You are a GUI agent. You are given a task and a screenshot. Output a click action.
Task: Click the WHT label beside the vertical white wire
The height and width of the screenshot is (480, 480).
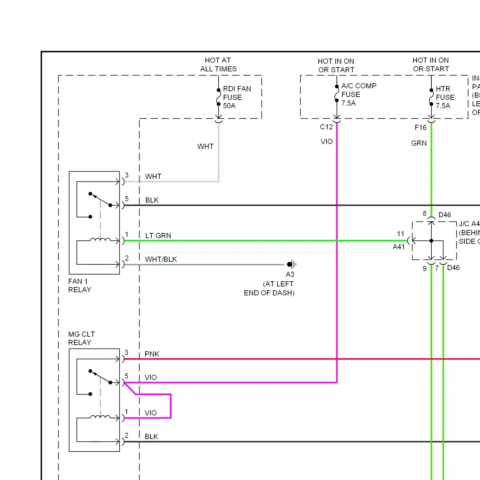[205, 147]
